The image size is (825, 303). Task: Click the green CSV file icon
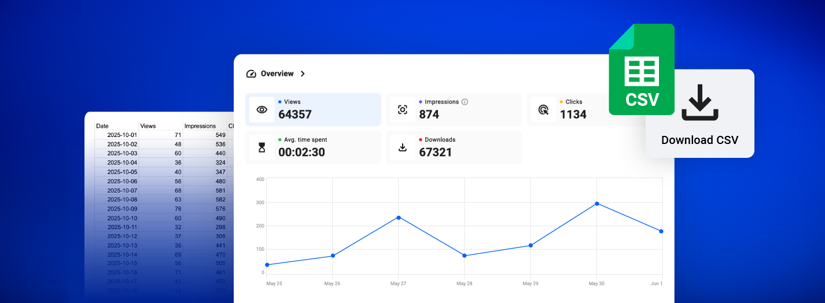(x=641, y=69)
